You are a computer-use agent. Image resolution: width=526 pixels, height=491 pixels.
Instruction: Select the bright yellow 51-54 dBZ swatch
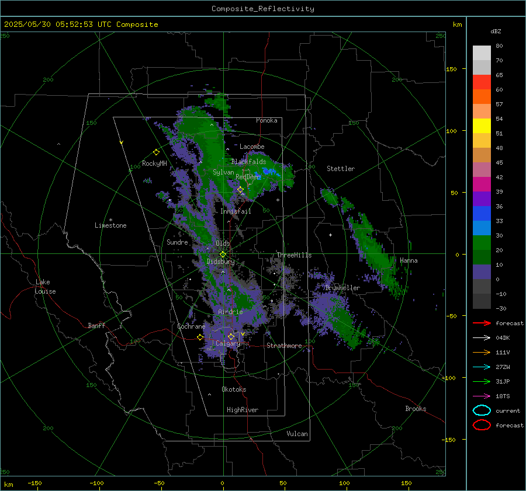482,126
